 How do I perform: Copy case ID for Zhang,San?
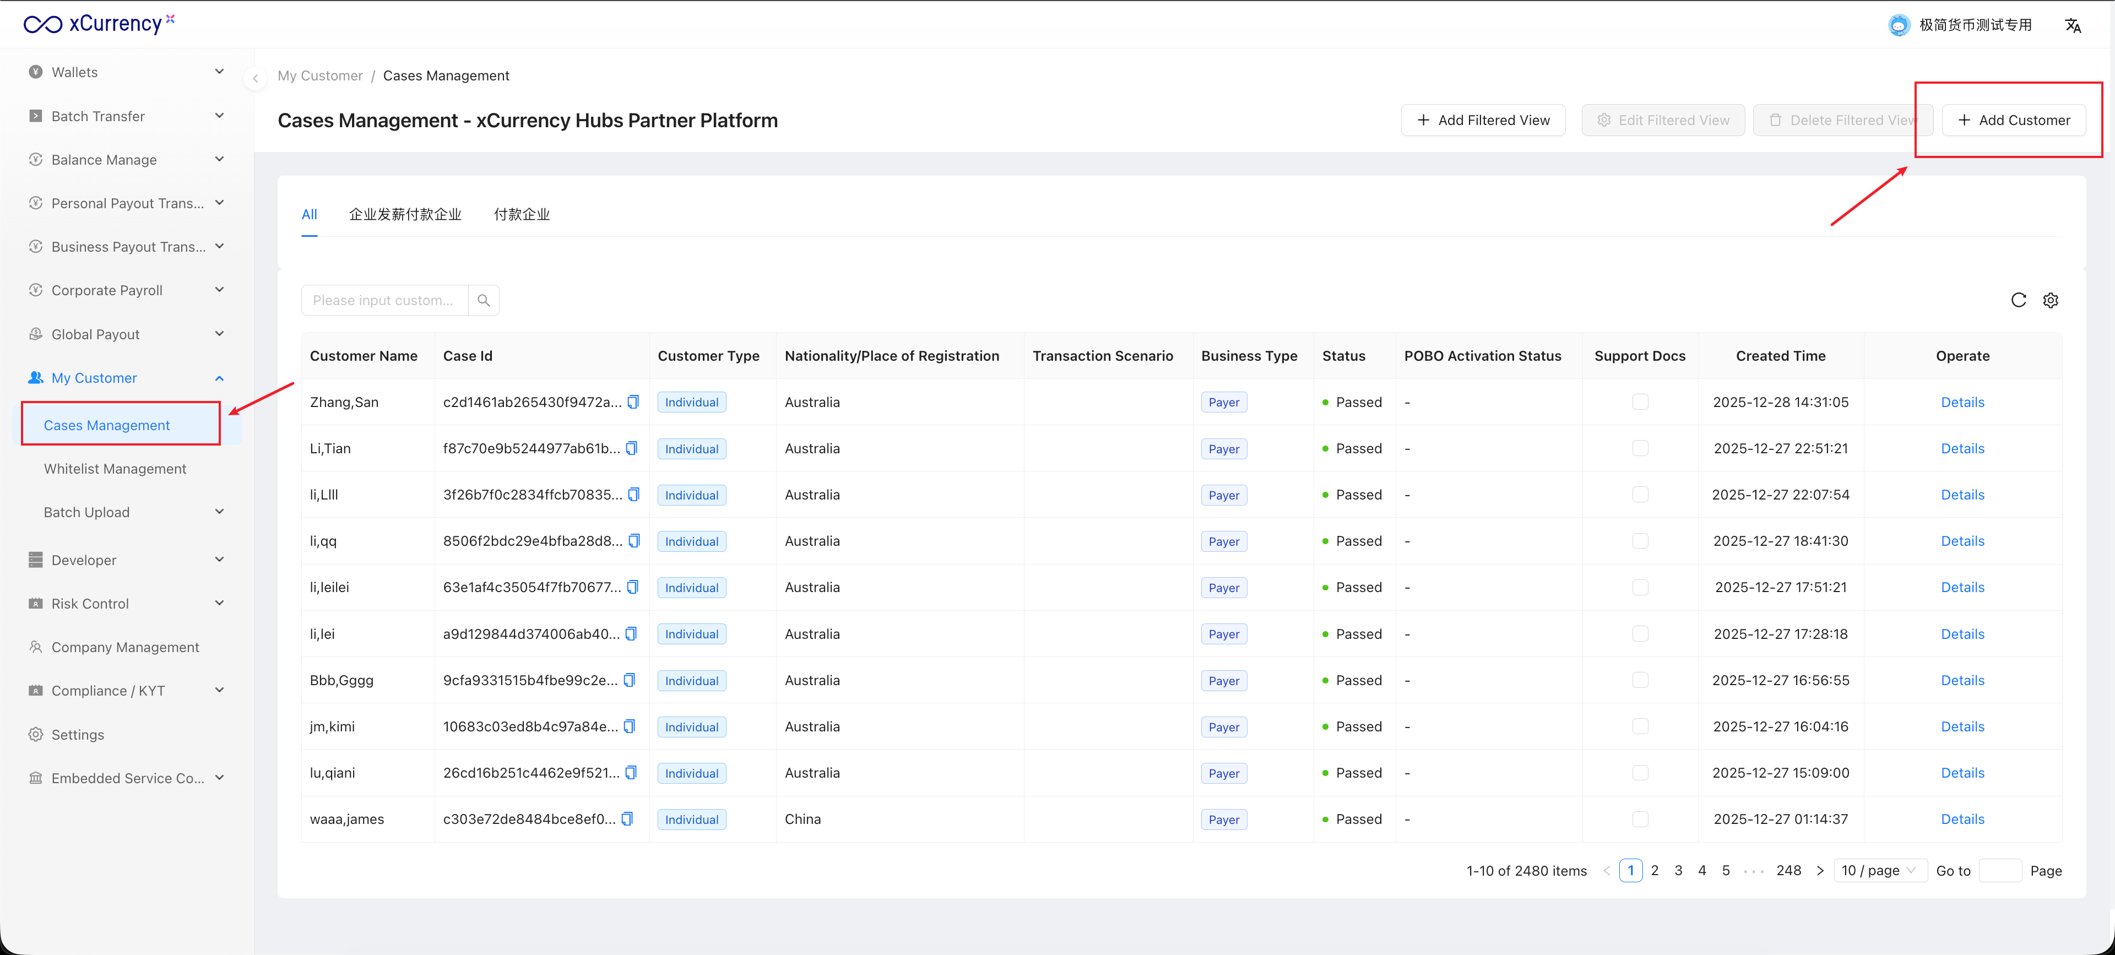coord(633,403)
